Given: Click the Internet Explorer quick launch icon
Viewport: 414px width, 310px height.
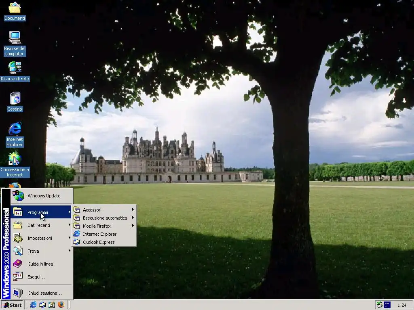Looking at the screenshot, I should click(33, 305).
